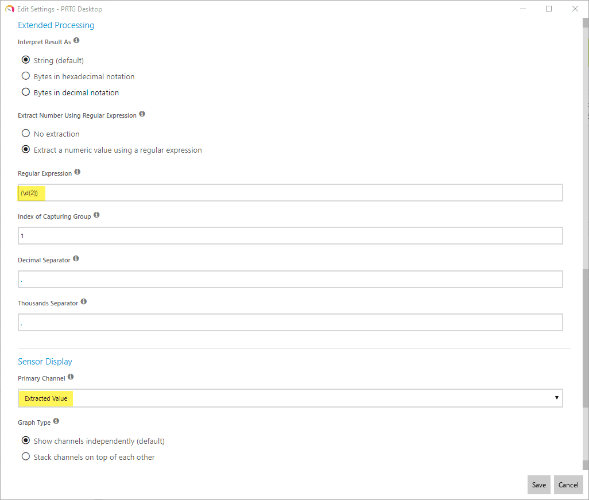Click into the Regular Expression field
The image size is (589, 500).
pos(290,193)
